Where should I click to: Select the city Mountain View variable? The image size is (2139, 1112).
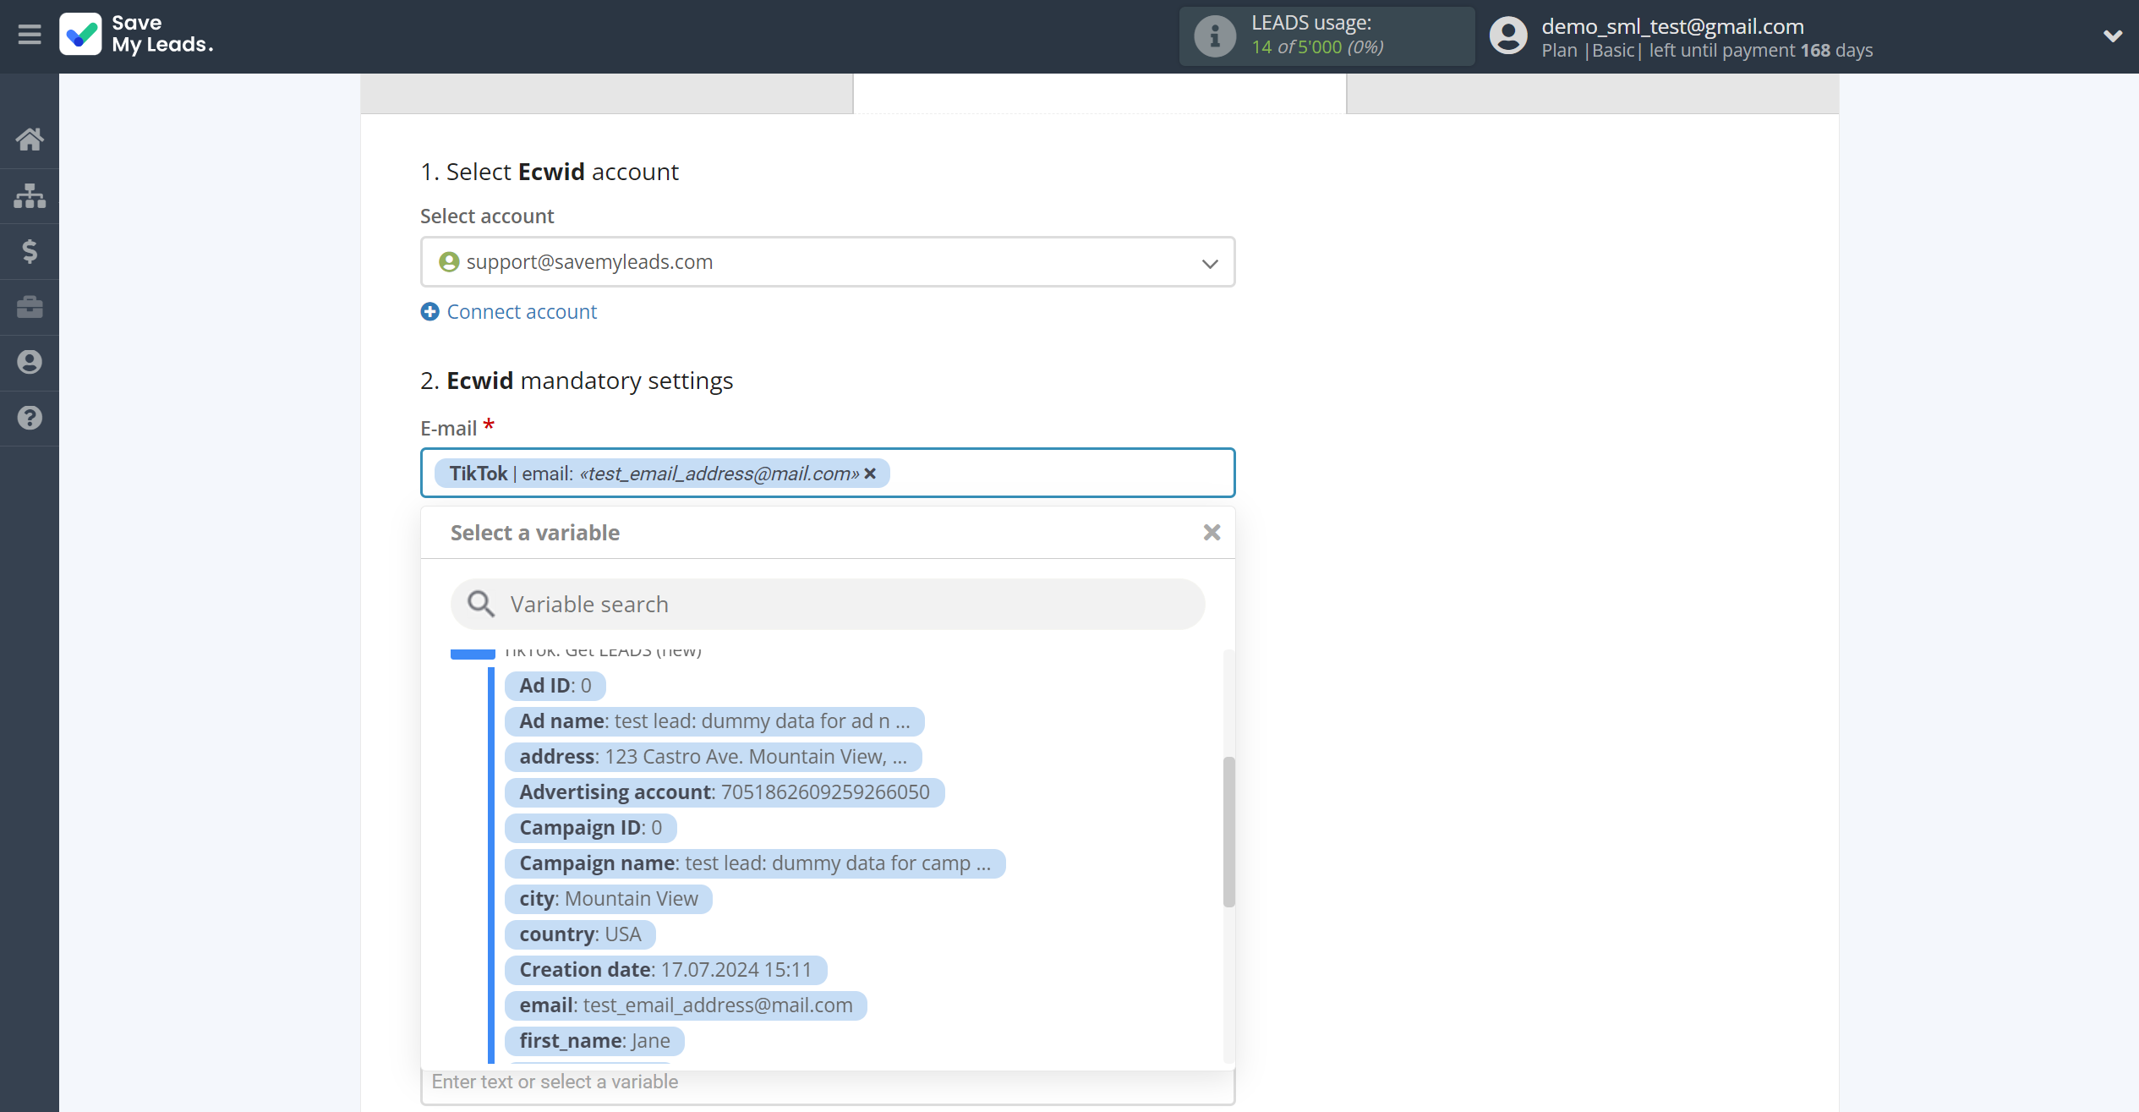click(609, 899)
